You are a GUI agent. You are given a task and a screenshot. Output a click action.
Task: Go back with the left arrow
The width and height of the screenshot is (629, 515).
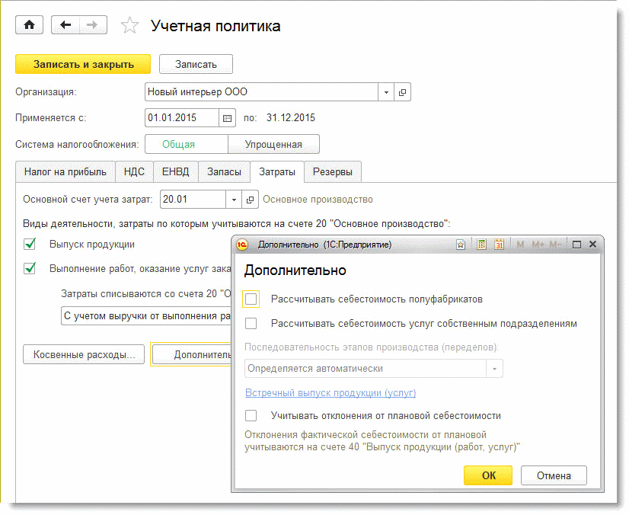coord(65,25)
